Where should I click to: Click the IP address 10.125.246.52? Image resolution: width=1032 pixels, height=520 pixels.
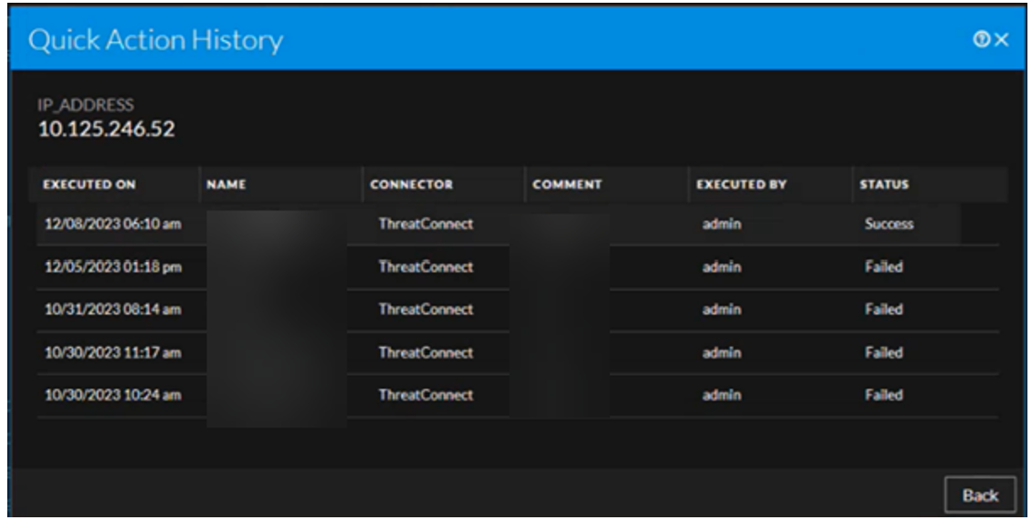coord(107,129)
